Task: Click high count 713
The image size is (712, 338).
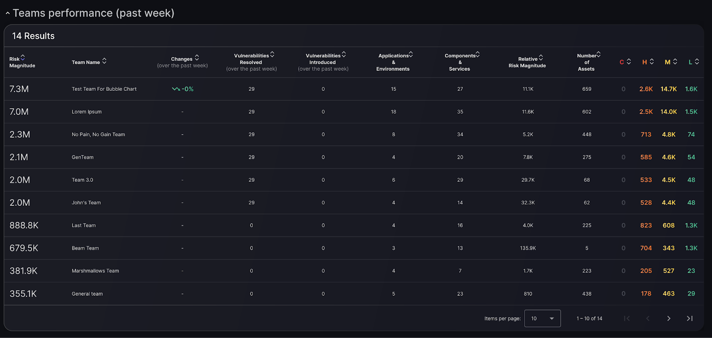Action: click(646, 134)
